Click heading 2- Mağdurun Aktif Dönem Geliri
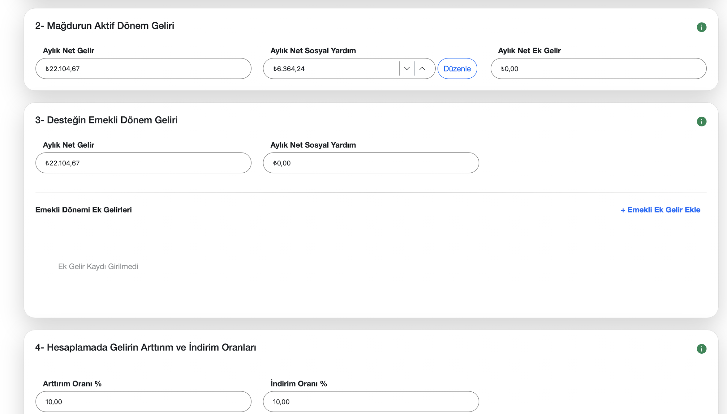This screenshot has width=727, height=414. coord(105,26)
